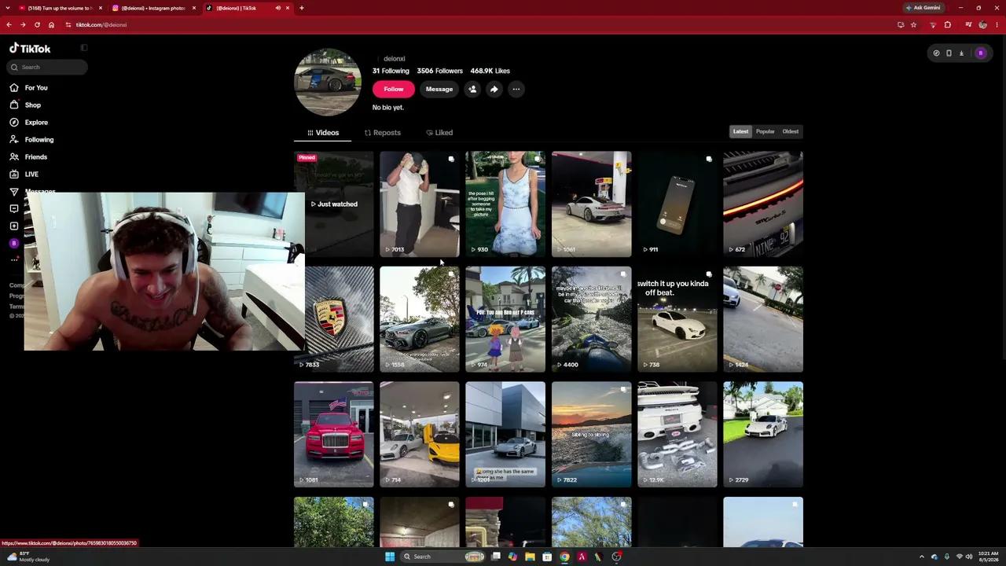Image resolution: width=1006 pixels, height=566 pixels.
Task: Follow the deionxi account
Action: pyautogui.click(x=394, y=89)
